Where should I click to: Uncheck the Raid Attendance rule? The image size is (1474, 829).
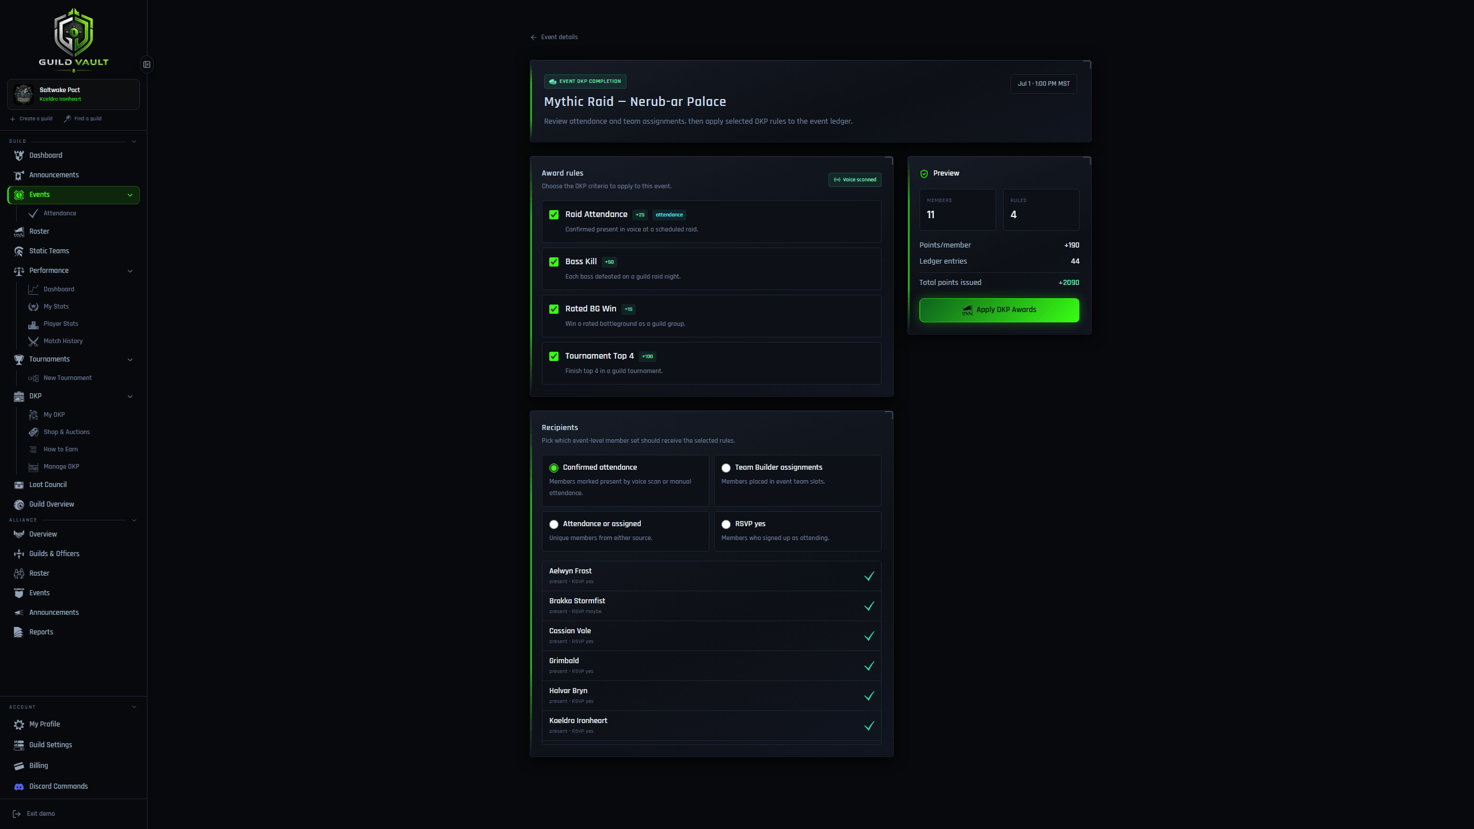(x=554, y=215)
